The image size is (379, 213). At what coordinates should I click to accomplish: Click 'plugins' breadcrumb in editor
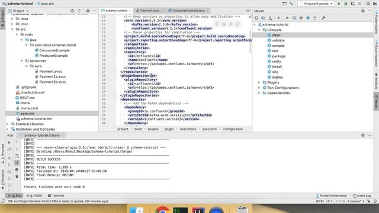coord(153,129)
